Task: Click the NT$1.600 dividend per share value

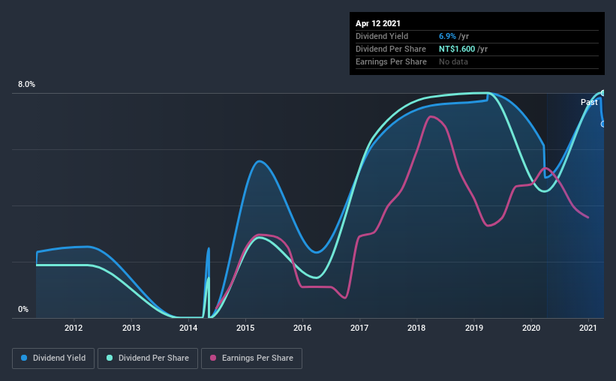Action: (457, 49)
